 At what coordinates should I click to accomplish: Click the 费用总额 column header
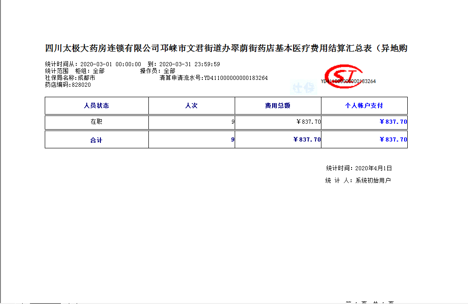[x=278, y=105]
